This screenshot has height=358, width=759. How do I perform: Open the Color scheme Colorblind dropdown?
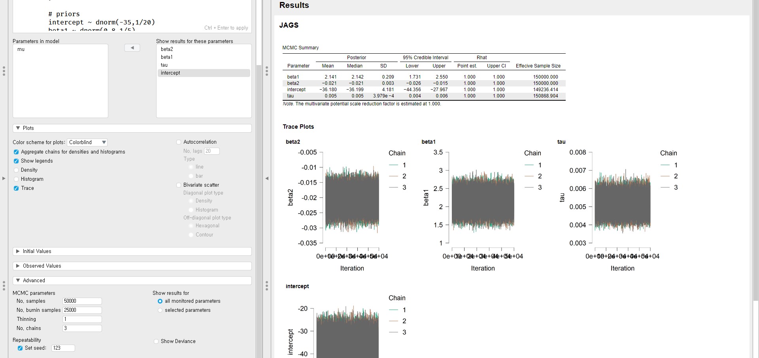(87, 142)
